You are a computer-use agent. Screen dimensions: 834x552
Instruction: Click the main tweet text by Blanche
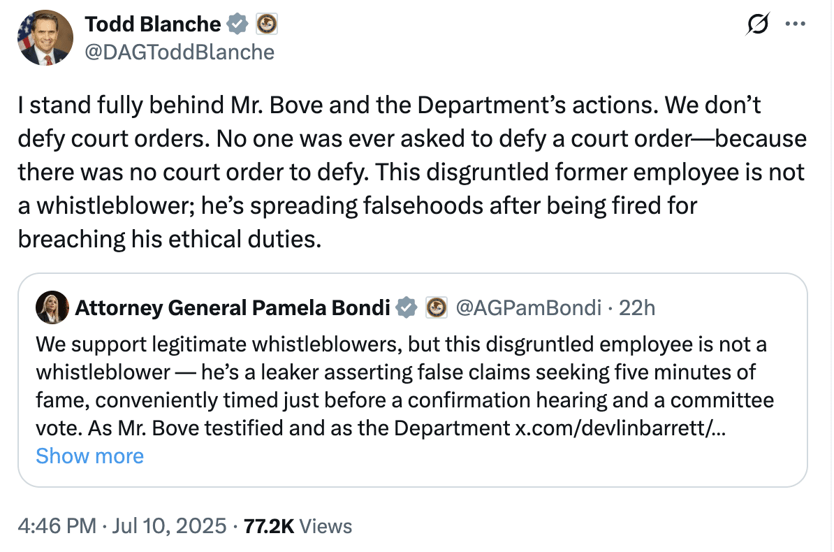[412, 172]
